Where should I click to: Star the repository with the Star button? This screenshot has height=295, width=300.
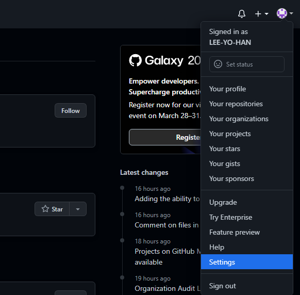coord(52,209)
